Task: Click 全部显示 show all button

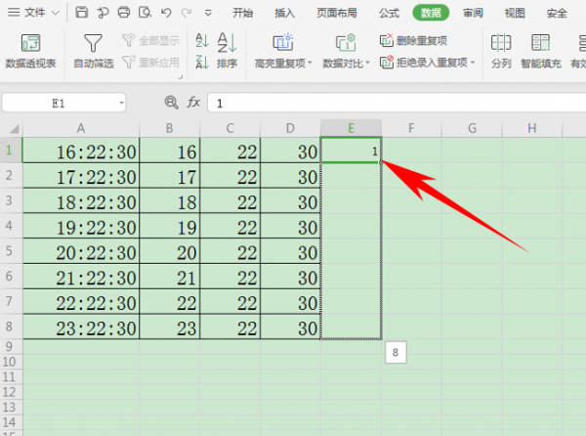Action: [x=150, y=40]
